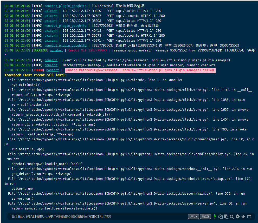The height and width of the screenshot is (223, 258).
Task: Click the 历史 history button
Action: click(193, 217)
